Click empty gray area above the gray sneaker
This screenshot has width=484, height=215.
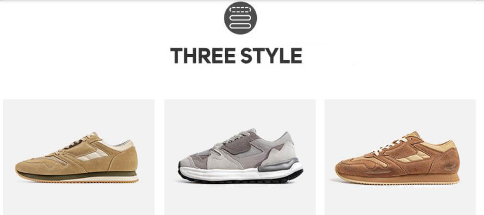pos(240,113)
